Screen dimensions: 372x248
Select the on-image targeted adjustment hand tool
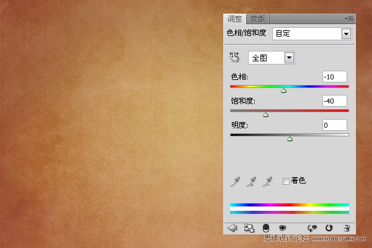[x=234, y=57]
